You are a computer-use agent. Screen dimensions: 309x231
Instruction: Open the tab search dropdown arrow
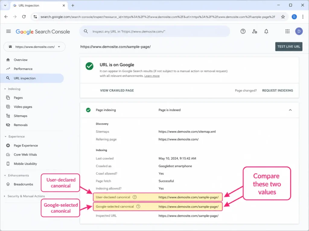(5, 5)
